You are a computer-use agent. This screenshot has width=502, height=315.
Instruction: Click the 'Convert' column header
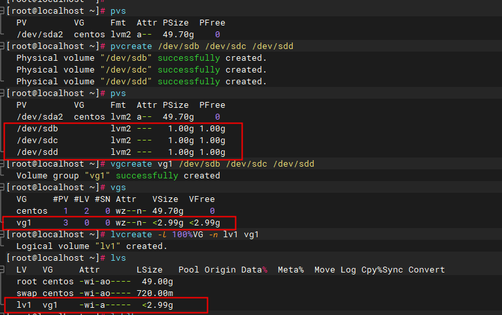coord(426,270)
